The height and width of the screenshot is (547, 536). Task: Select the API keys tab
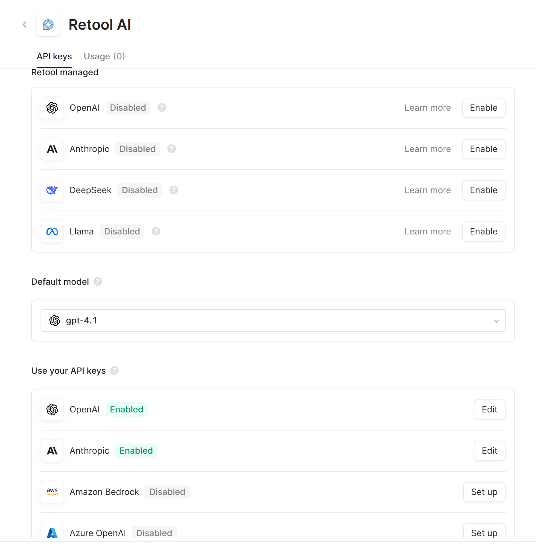(54, 56)
